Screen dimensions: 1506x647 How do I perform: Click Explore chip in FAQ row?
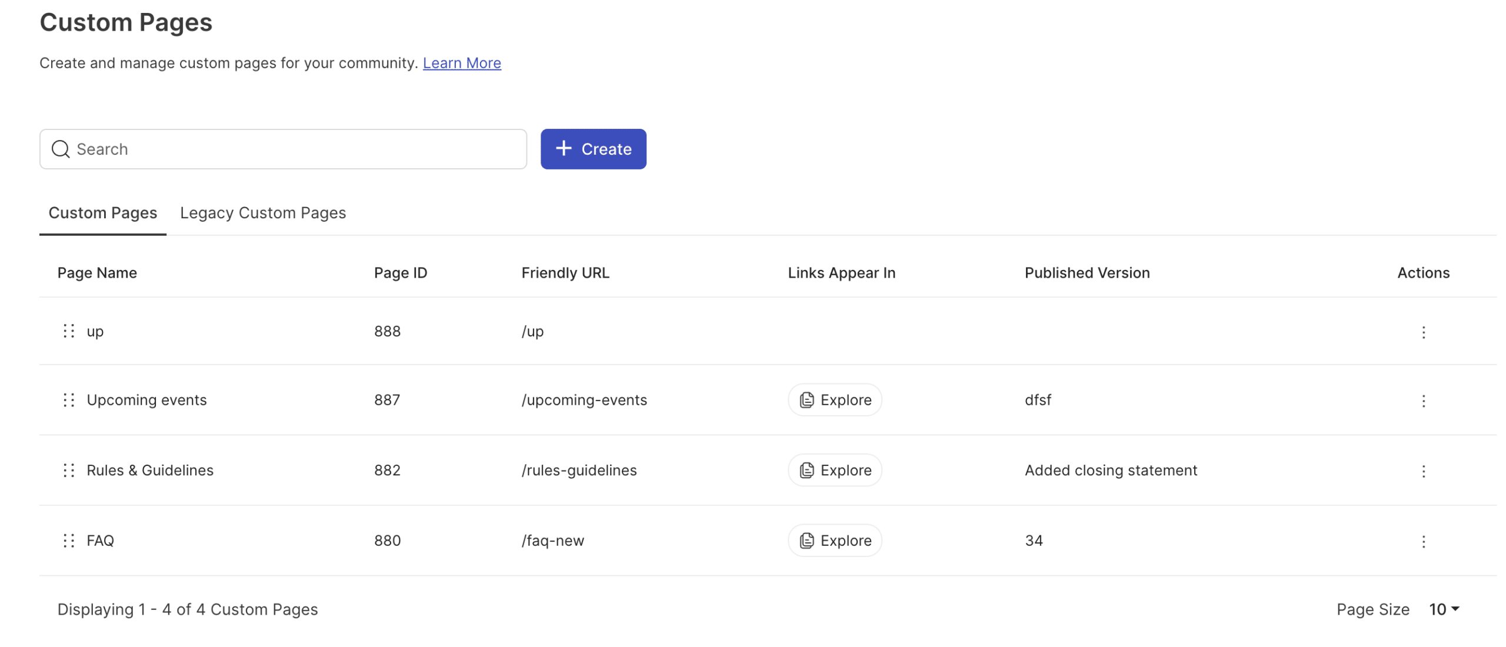pos(834,541)
